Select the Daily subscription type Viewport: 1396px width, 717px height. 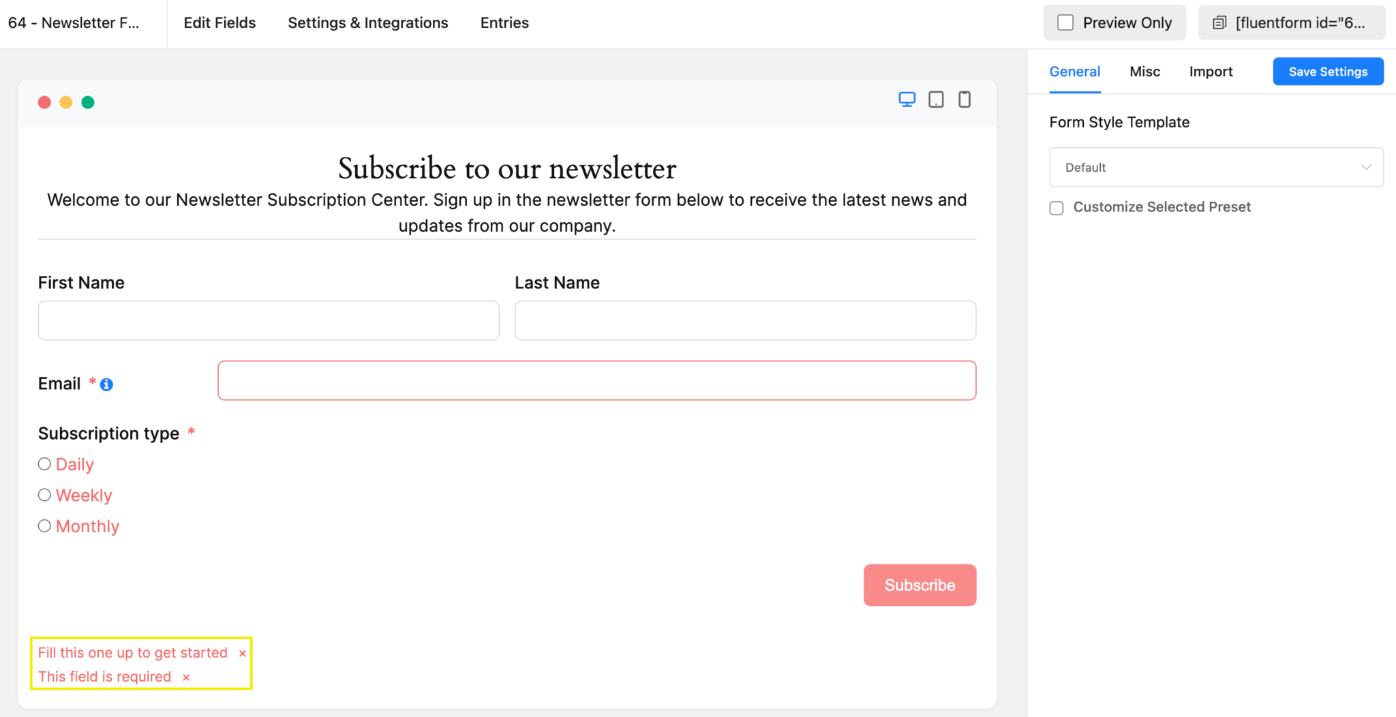pos(44,463)
